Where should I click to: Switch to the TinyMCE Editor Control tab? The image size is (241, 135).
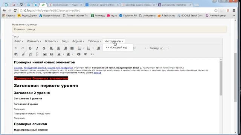point(102,5)
